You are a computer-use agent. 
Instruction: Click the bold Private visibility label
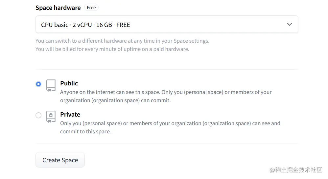(x=70, y=115)
